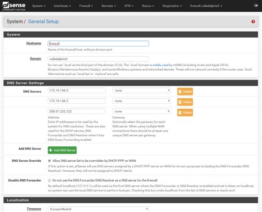Delete DNS server 172.19.144.2
The image size is (262, 212).
point(185,102)
